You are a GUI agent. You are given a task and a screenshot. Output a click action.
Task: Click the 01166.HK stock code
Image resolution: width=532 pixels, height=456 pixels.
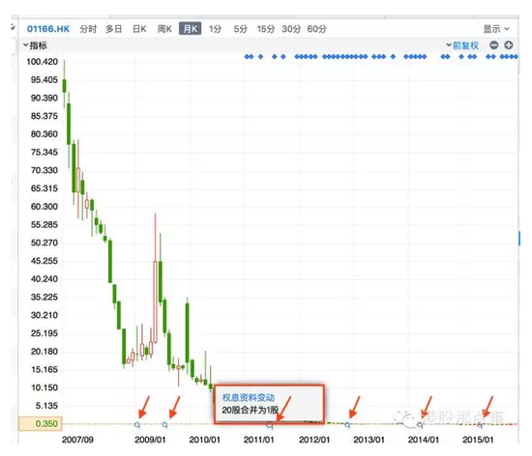pyautogui.click(x=48, y=29)
